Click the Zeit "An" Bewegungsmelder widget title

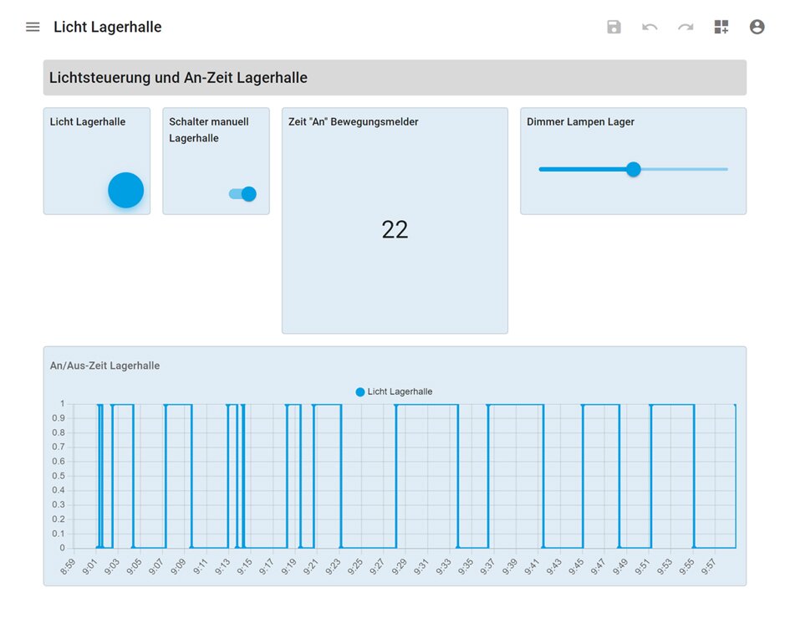pos(353,122)
